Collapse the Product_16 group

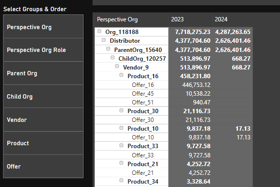click(x=121, y=75)
